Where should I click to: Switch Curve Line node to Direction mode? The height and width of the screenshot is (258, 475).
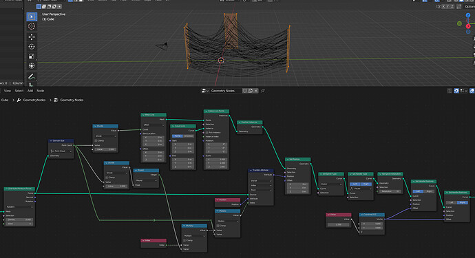coord(189,136)
